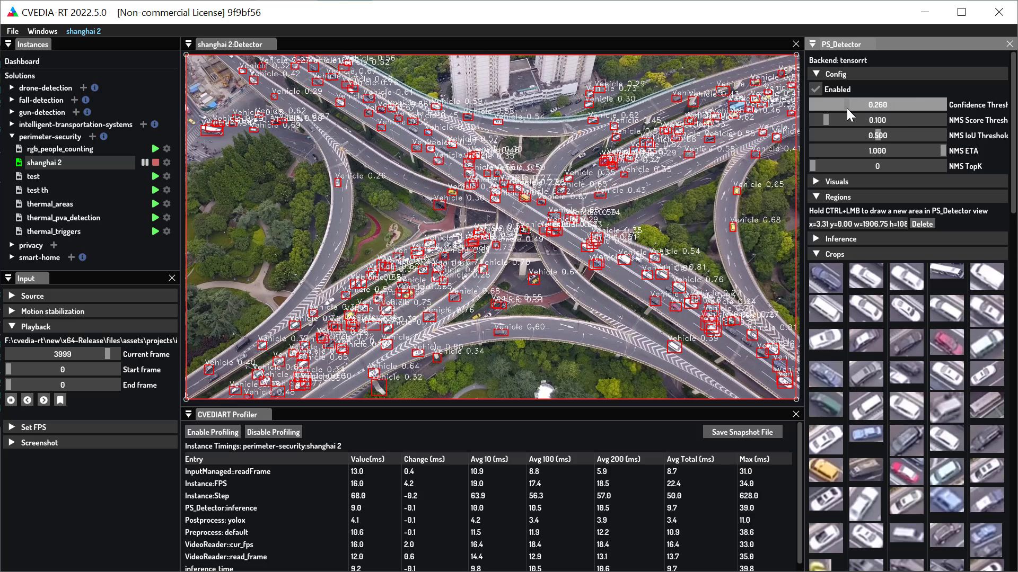Click the bookmark icon in playback controls
Screen dimensions: 1018x572
[x=60, y=399]
